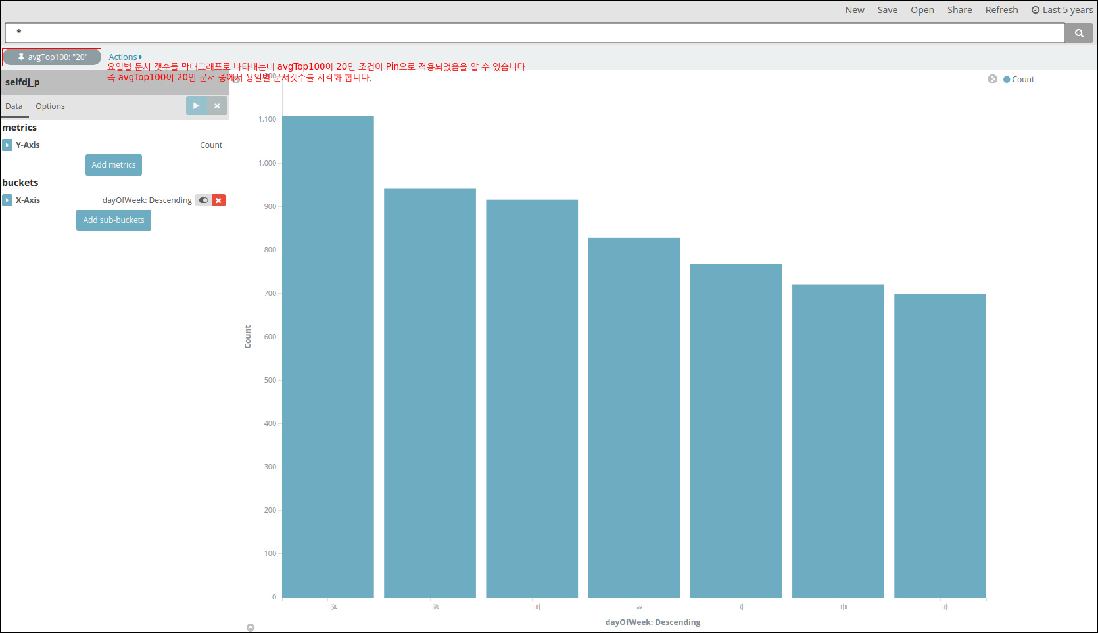Expand the Y-Axis metric settings
Screen dimensions: 1098x633
(x=7, y=145)
